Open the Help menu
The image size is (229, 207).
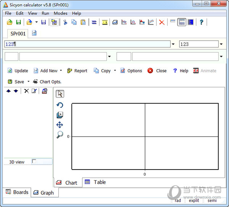(x=76, y=13)
